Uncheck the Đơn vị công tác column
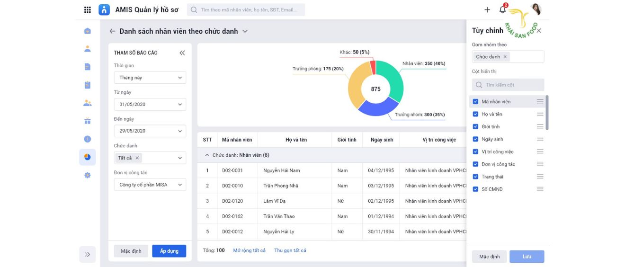 475,164
